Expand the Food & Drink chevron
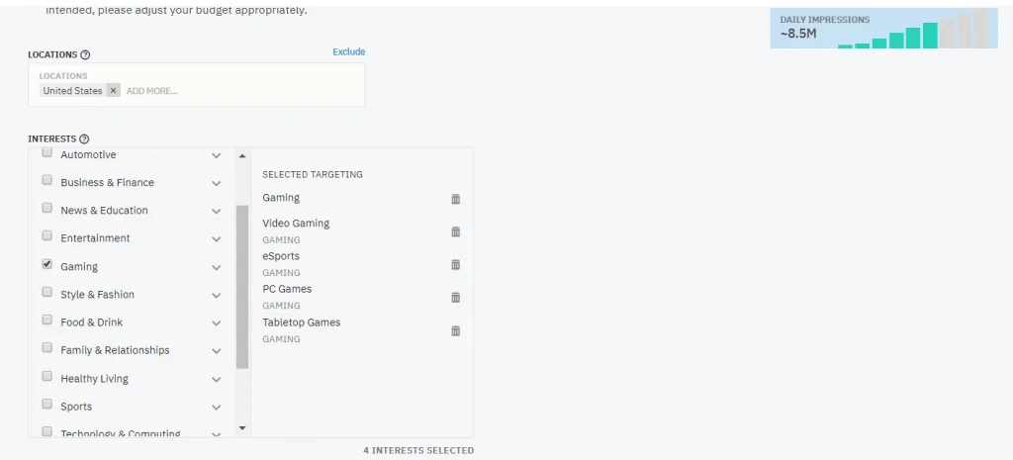Screen dimensions: 1013x460 pyautogui.click(x=217, y=323)
